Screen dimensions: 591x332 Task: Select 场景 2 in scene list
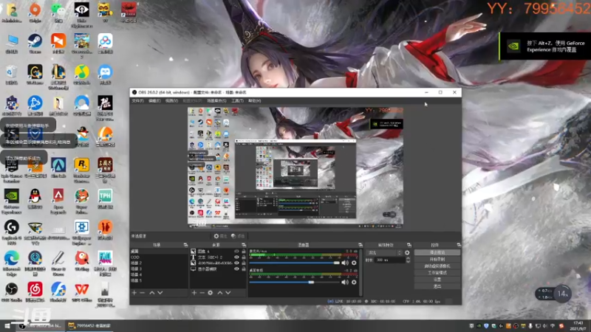pos(159,263)
